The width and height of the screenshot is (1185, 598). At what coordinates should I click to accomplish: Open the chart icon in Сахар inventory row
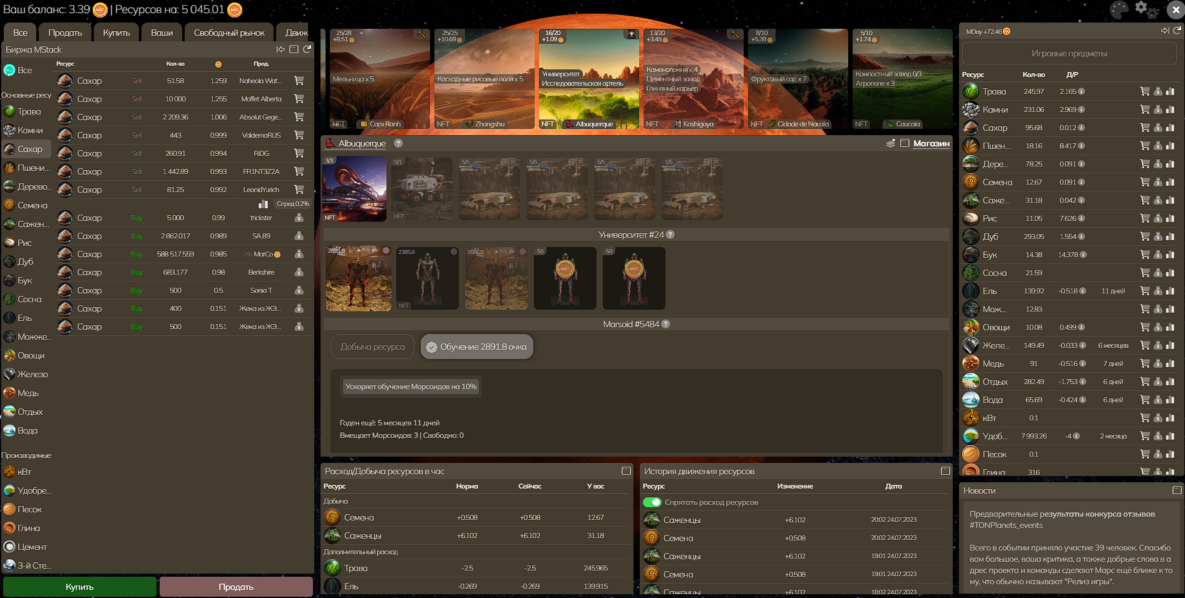tap(1170, 128)
